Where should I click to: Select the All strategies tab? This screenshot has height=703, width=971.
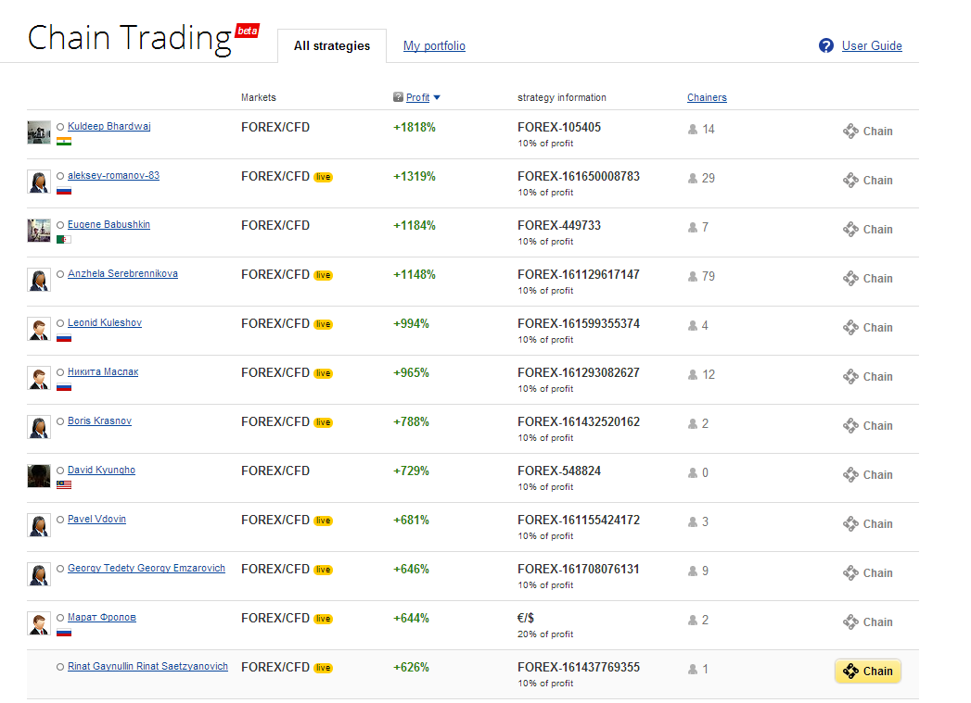point(332,46)
